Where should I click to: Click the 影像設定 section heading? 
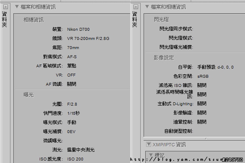tap(164, 58)
